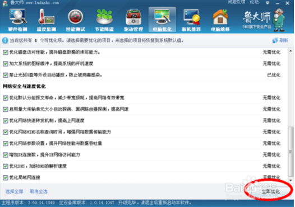Image resolution: width=295 pixels, height=207 pixels.
Task: Open the title bar dropdown menu arrow
Action: 268,3
